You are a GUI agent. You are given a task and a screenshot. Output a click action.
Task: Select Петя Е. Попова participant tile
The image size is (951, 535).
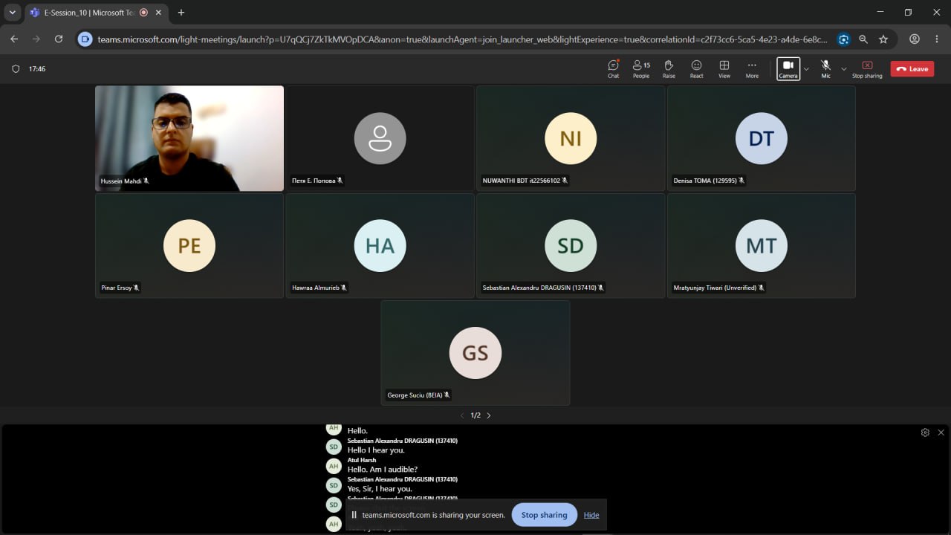[380, 138]
